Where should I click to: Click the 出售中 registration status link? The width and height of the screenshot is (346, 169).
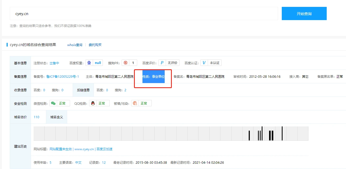[x=54, y=63]
